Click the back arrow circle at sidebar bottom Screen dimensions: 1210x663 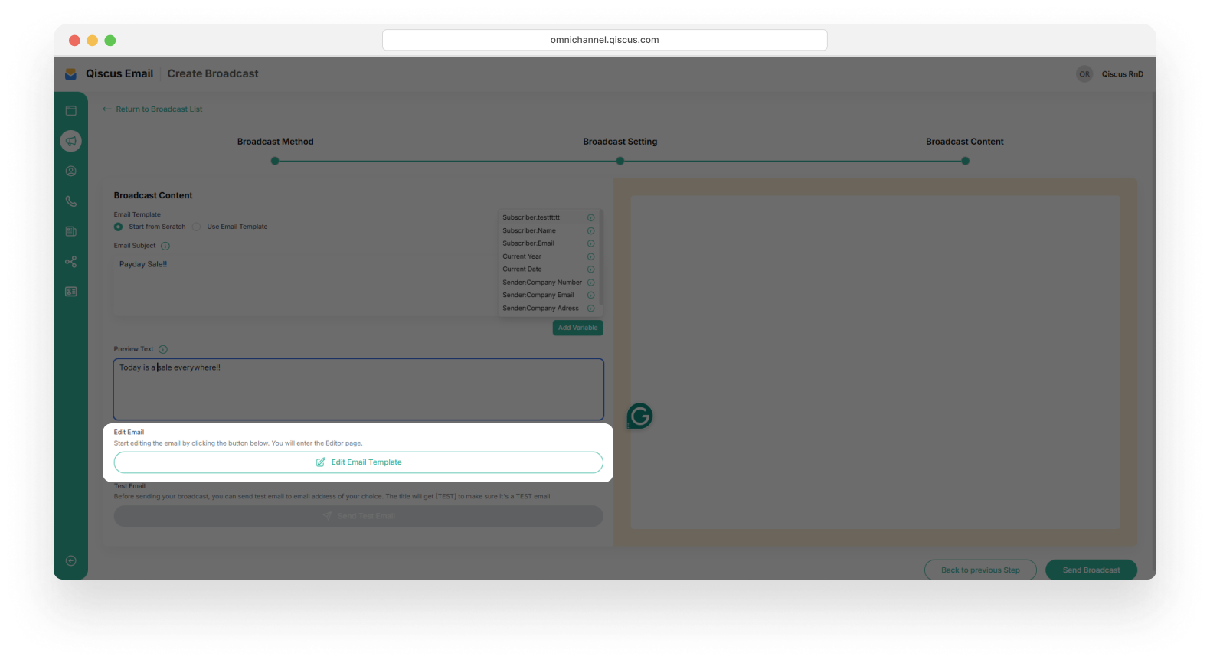pyautogui.click(x=71, y=560)
